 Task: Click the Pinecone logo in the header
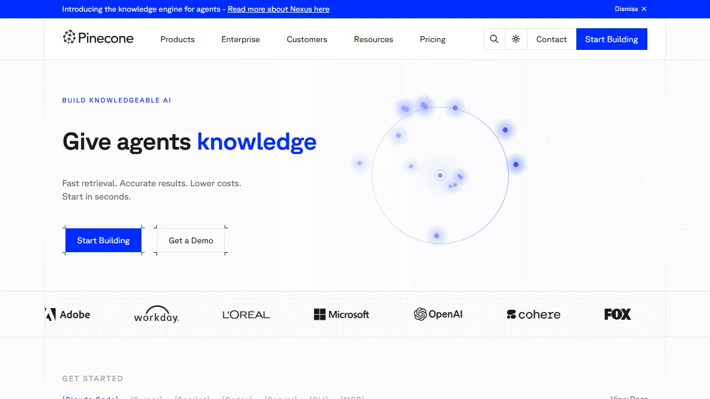(x=98, y=38)
